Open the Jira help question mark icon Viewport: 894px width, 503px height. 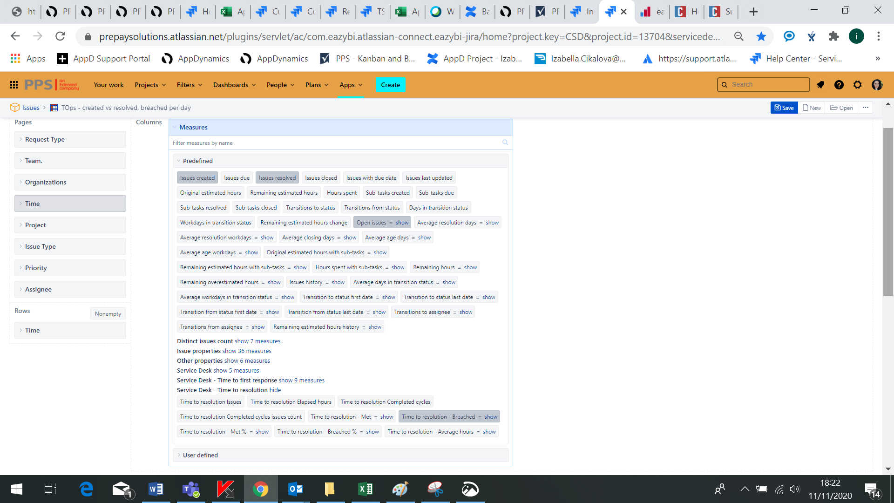pyautogui.click(x=839, y=85)
